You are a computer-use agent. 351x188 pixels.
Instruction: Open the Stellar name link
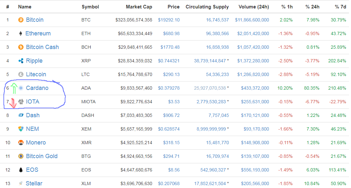pyautogui.click(x=34, y=183)
